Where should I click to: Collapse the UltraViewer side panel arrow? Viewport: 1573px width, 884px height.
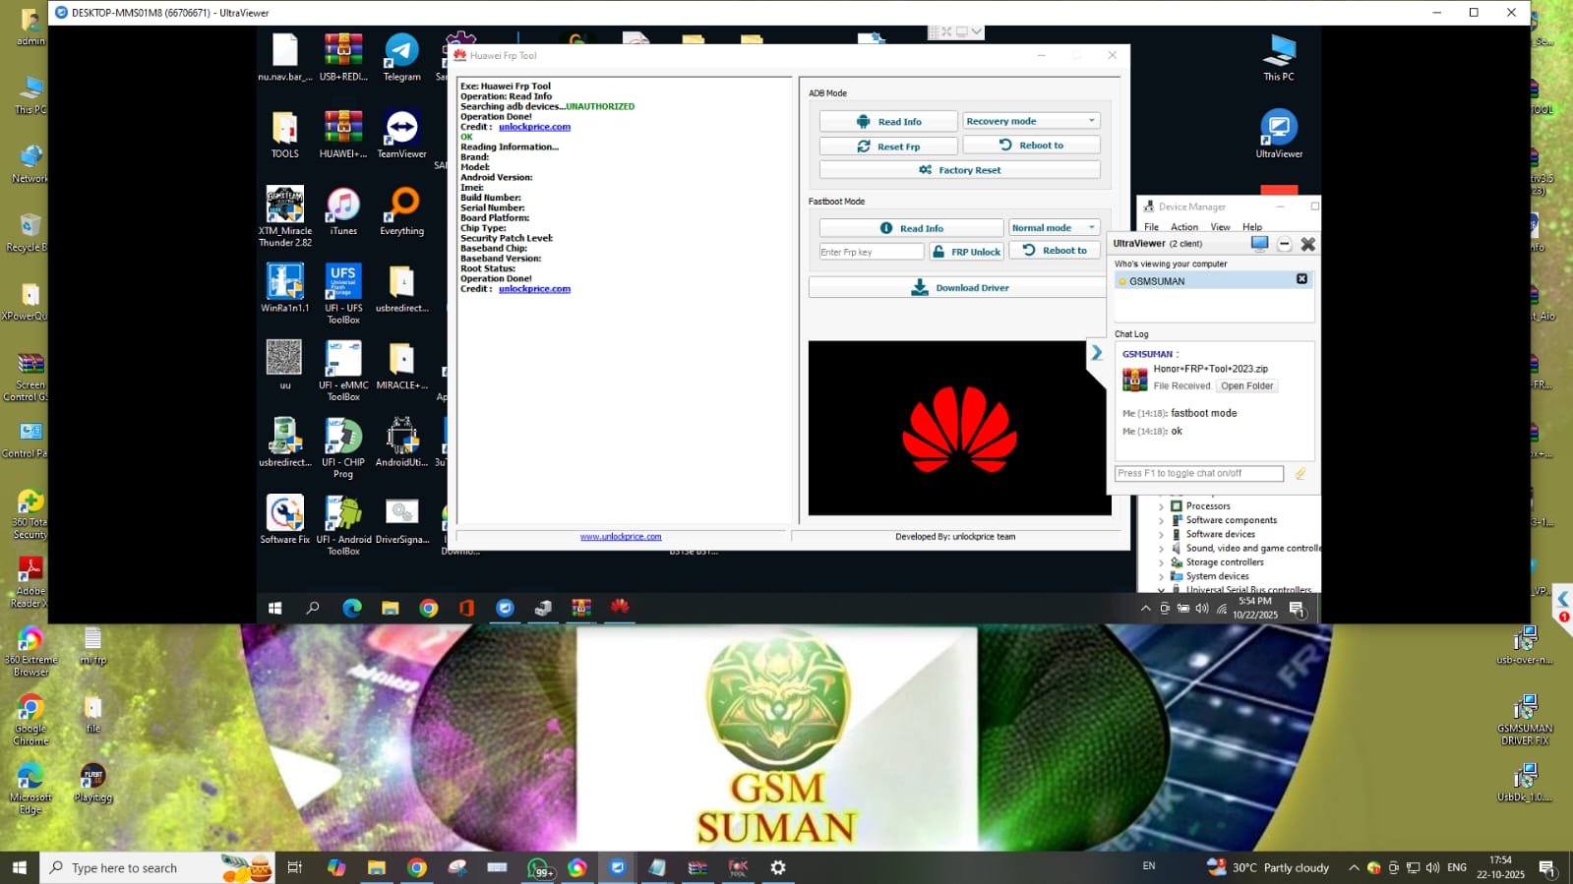tap(1096, 353)
